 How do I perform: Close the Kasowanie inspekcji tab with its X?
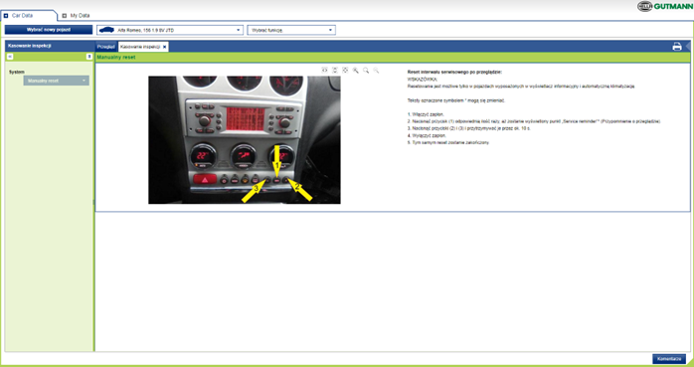[x=164, y=47]
